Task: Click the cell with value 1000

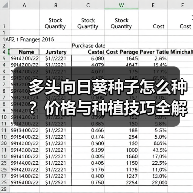Action: (121, 150)
